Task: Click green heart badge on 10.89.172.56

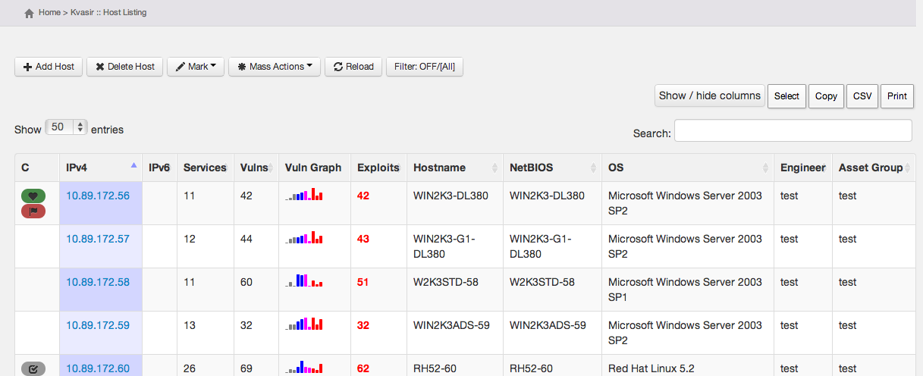Action: (33, 196)
